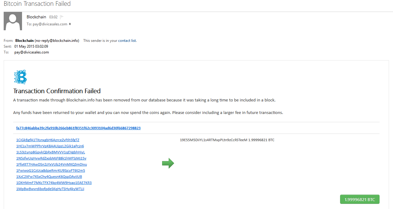
Task: Open address link starting 1DXHMmF7MKc
Action: point(54,183)
